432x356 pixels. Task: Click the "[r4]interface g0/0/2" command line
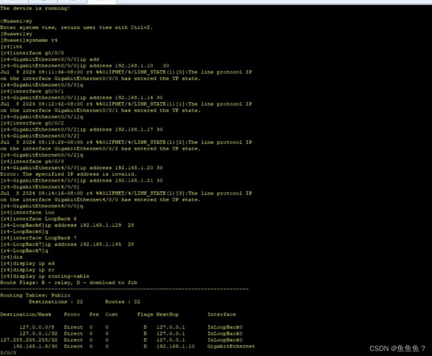[32, 123]
